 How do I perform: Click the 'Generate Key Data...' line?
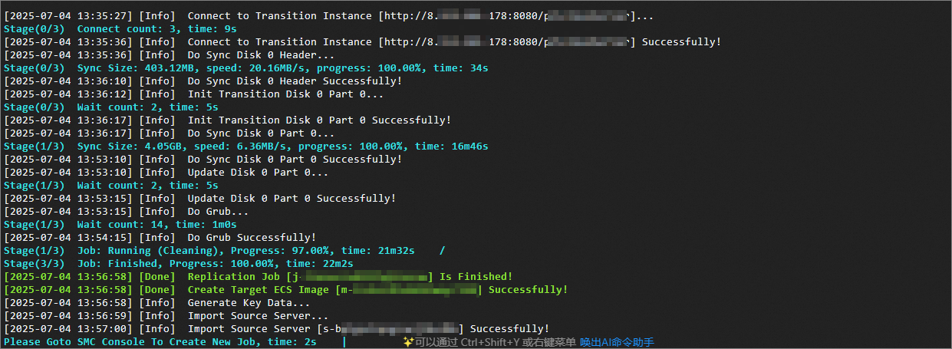click(157, 302)
